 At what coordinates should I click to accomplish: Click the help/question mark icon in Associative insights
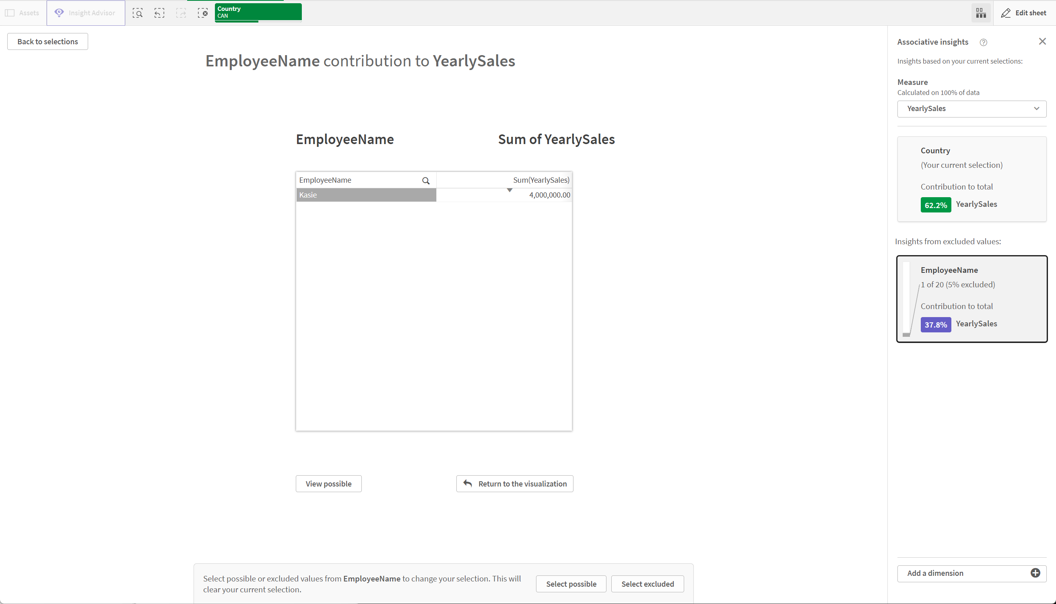coord(983,41)
